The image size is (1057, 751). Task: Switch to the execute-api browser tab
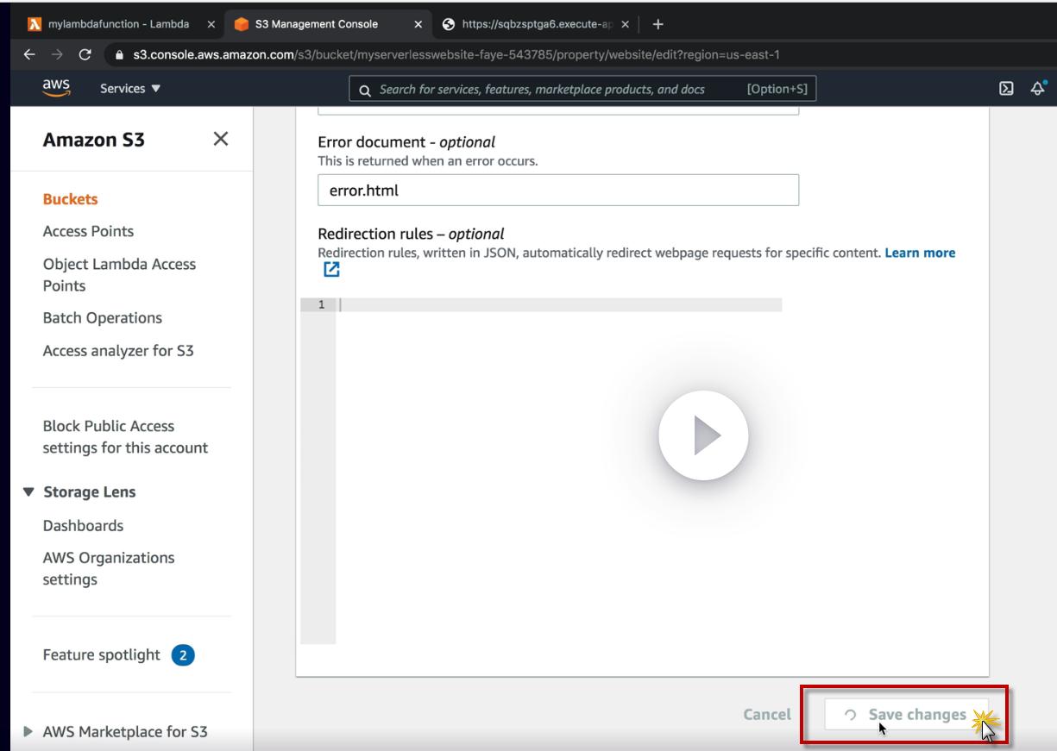tap(535, 24)
